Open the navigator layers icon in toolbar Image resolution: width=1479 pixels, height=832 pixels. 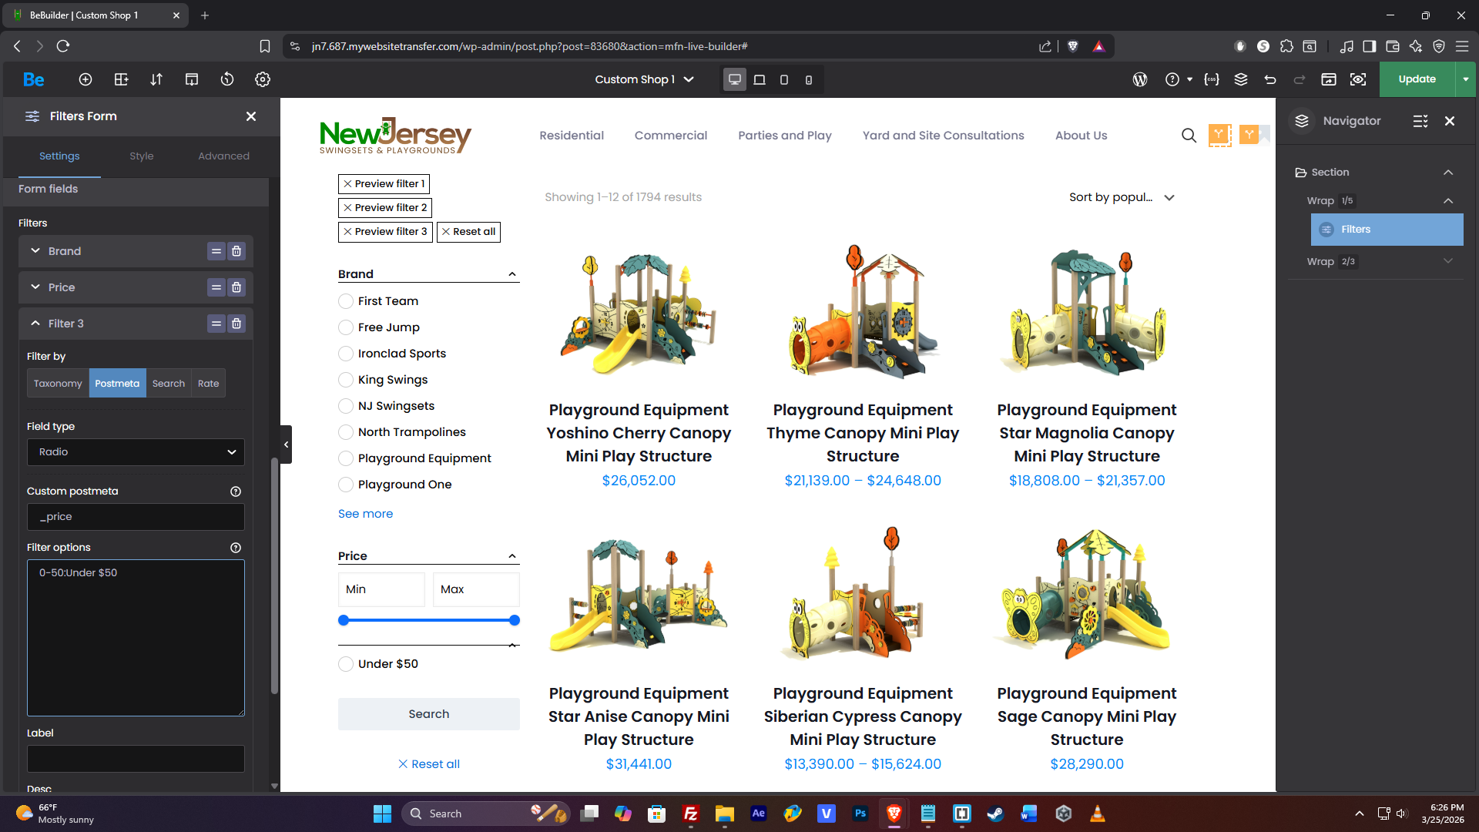point(1241,79)
